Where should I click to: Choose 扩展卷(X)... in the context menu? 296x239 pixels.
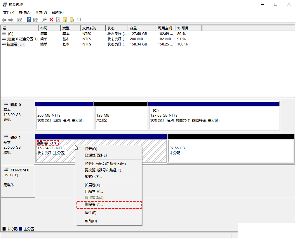pos(108,185)
